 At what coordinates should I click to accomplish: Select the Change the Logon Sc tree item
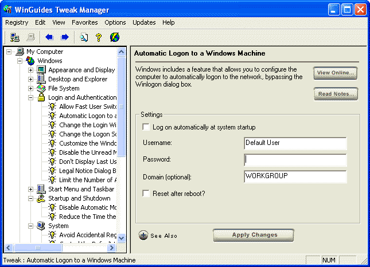[88, 134]
